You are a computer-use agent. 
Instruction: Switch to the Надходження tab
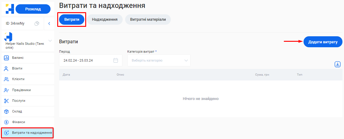tap(104, 20)
